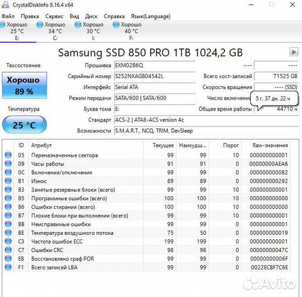Open the Язык(Language) menu
302x297 pixels.
point(151,16)
